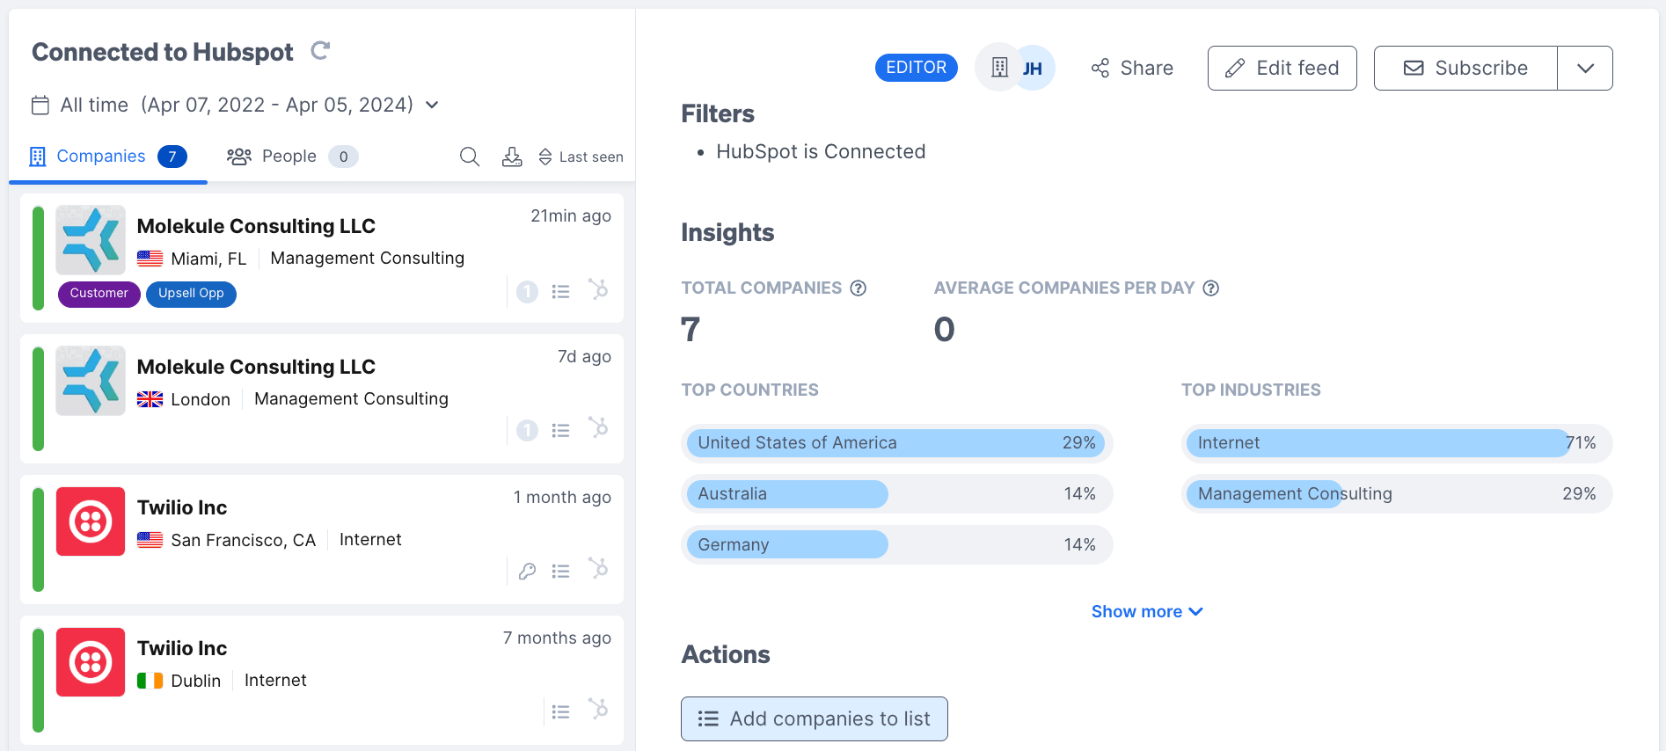Click the download export icon

click(x=512, y=157)
